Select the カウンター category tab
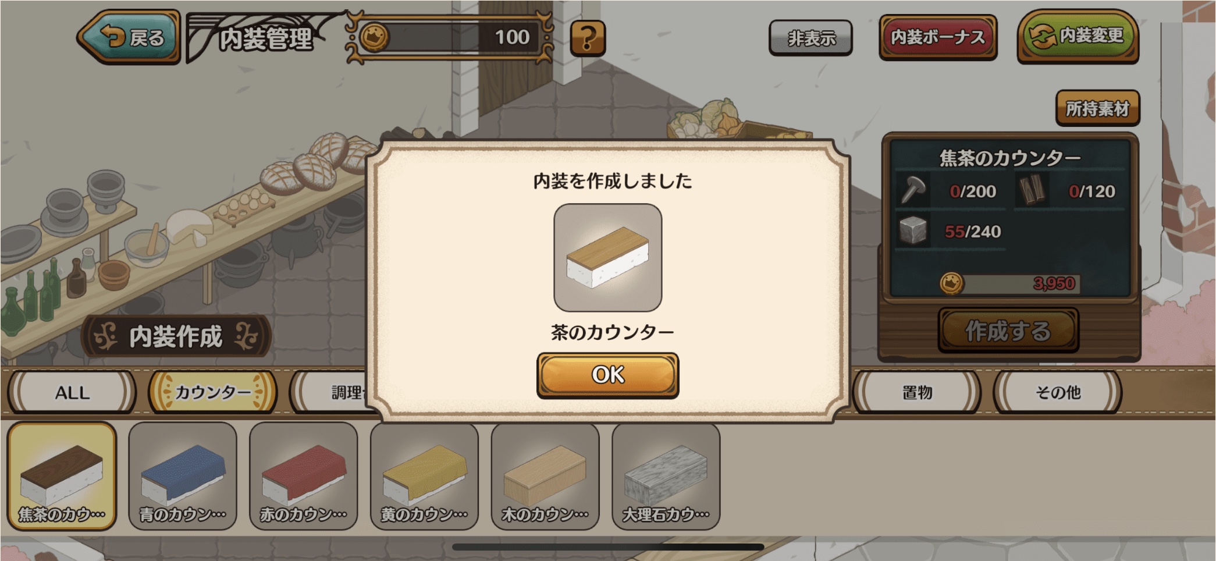The height and width of the screenshot is (561, 1216). pos(212,392)
